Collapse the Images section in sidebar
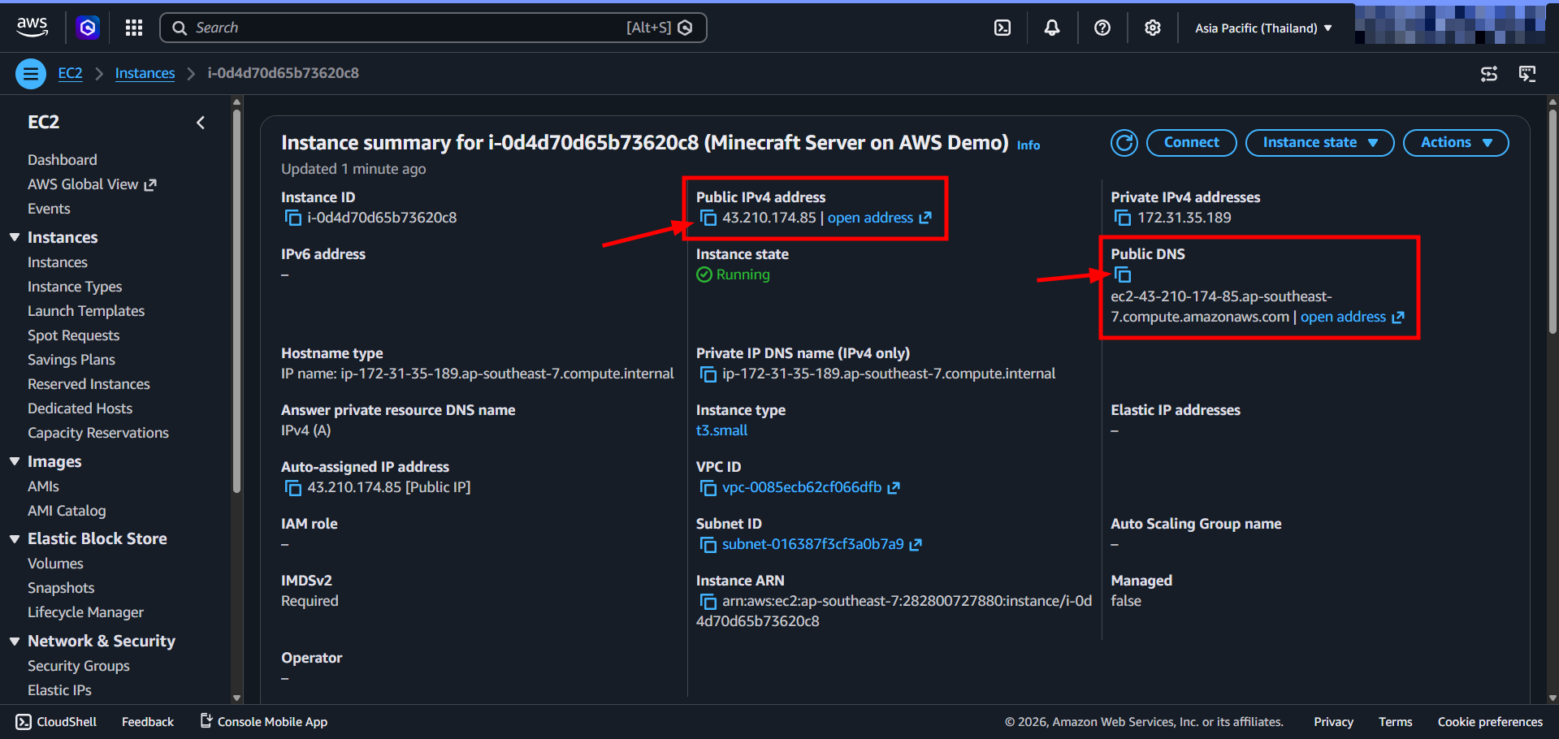 15,461
